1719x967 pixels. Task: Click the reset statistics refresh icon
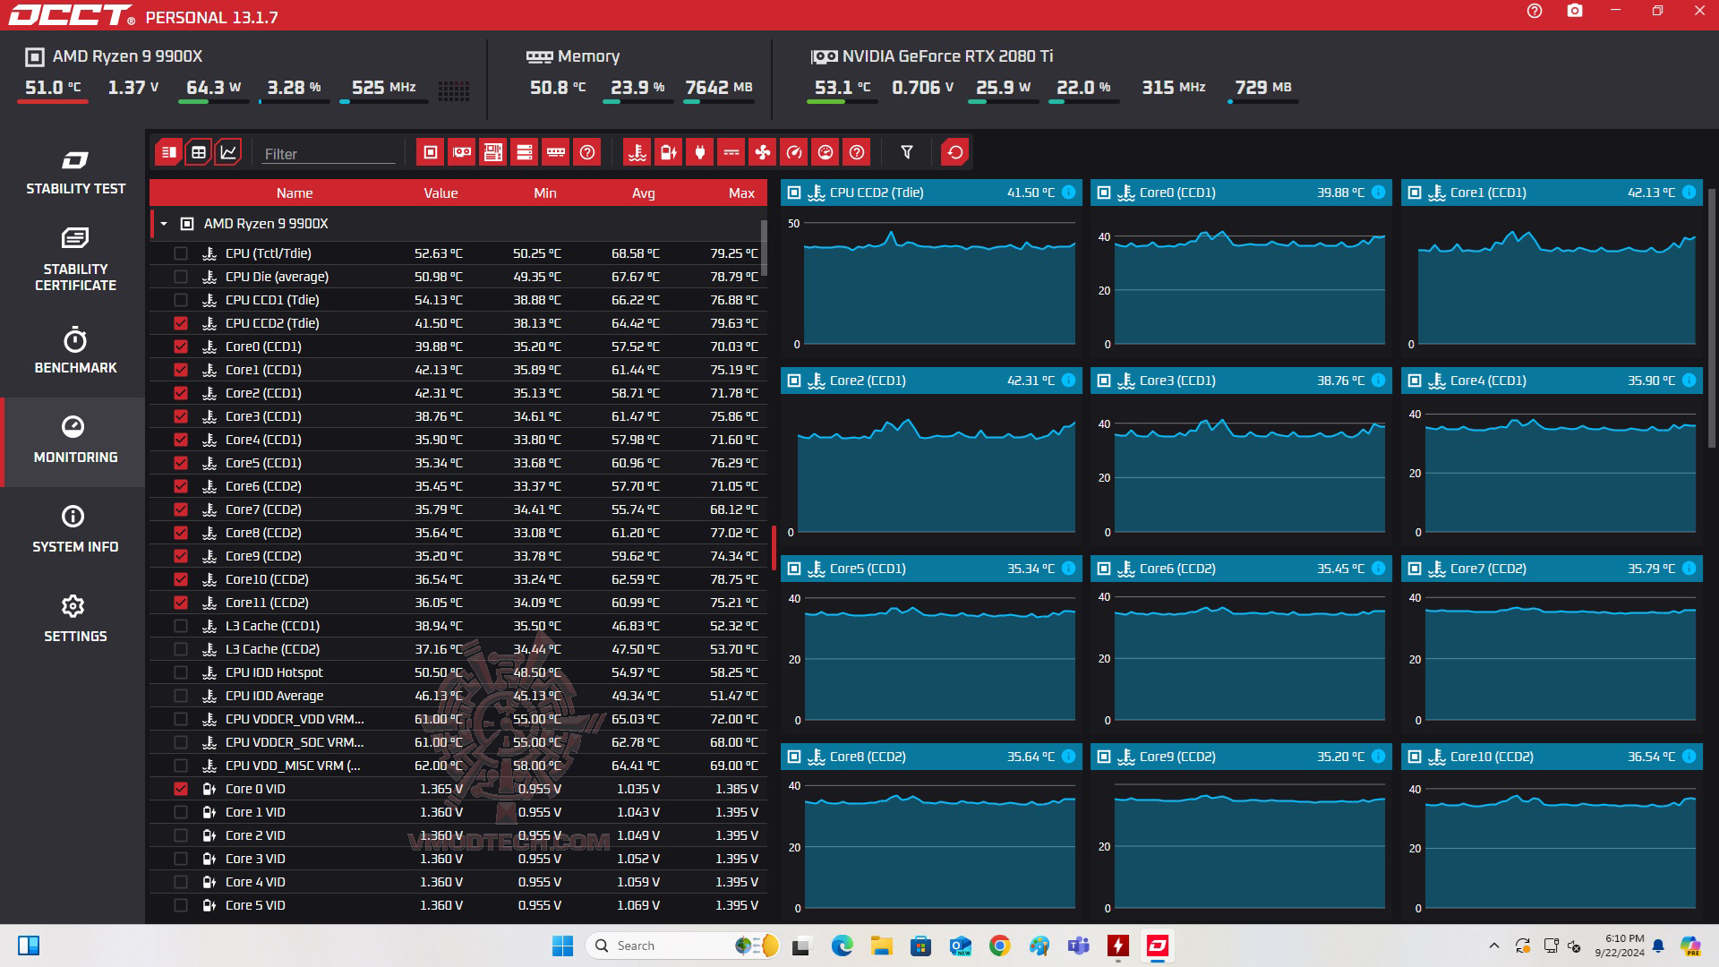[955, 152]
